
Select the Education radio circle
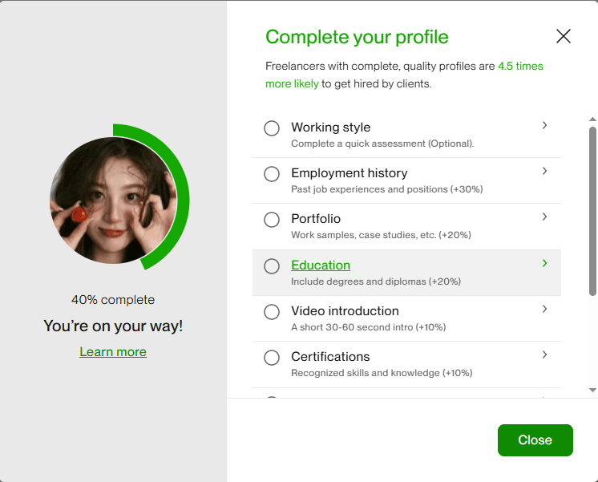pos(272,266)
